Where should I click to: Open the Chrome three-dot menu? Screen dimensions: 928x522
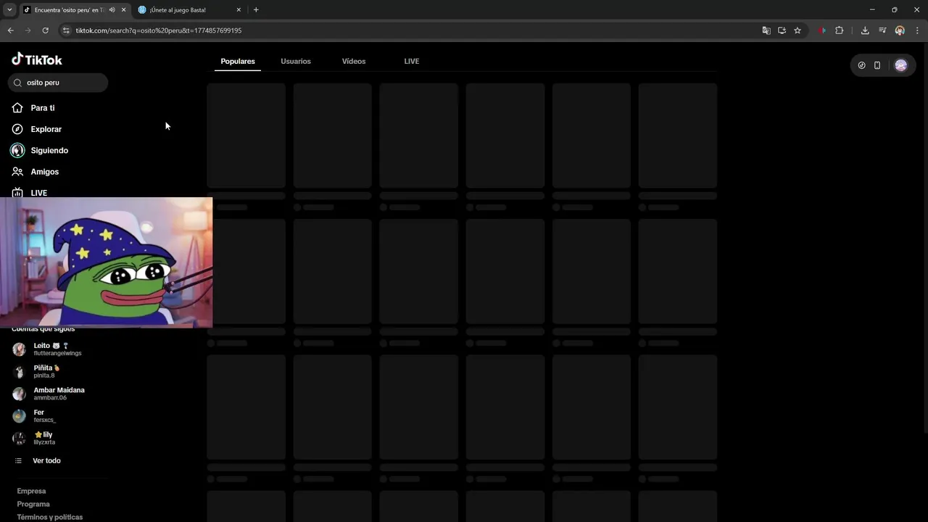[x=917, y=30]
